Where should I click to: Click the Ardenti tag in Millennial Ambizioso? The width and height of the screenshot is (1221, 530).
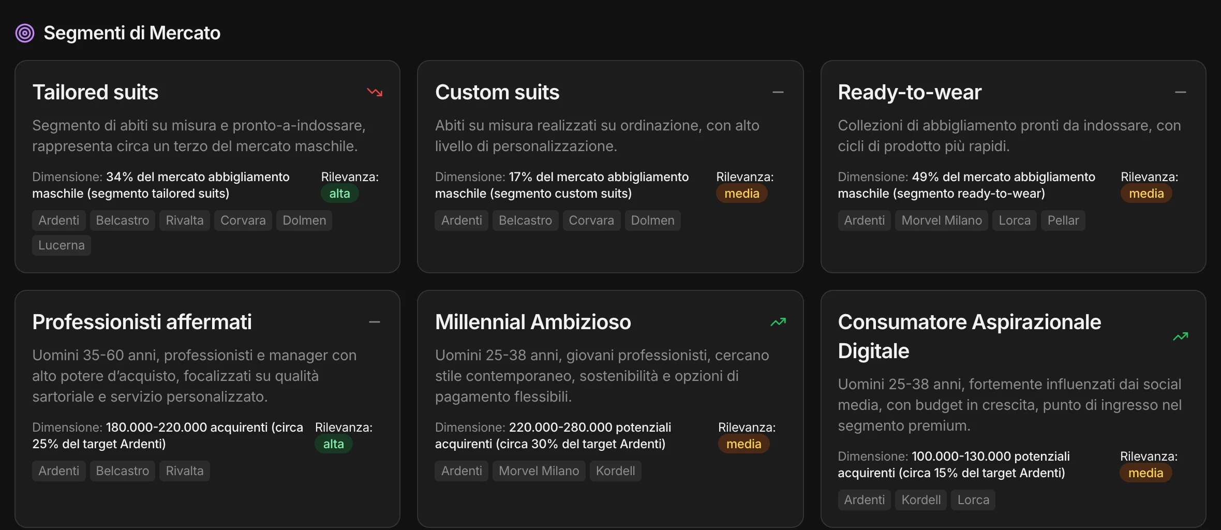click(x=461, y=471)
